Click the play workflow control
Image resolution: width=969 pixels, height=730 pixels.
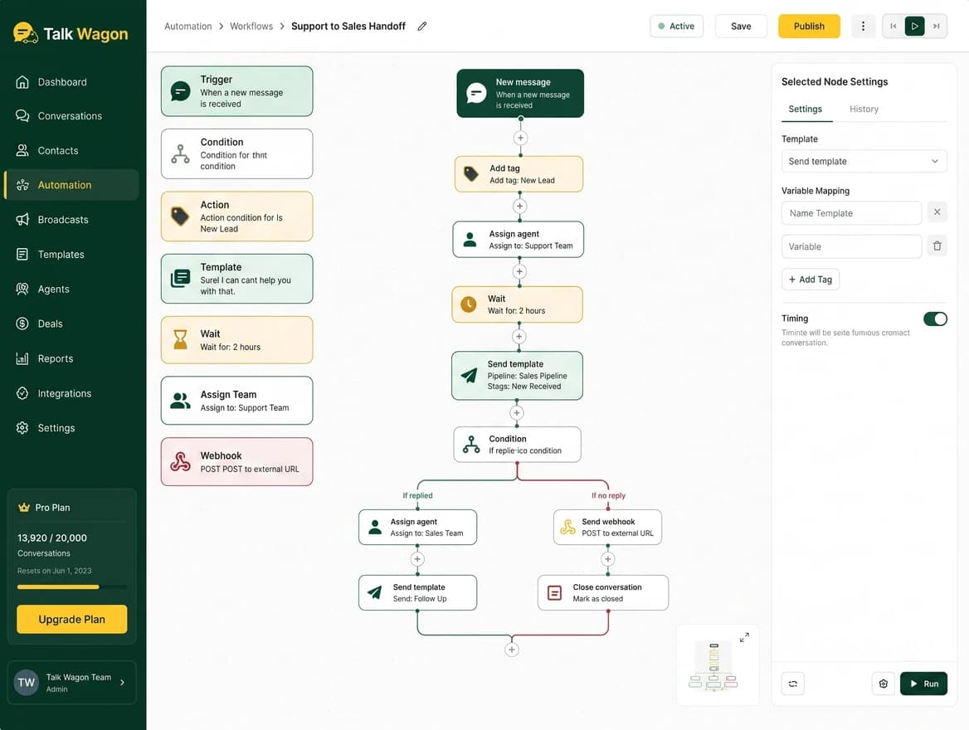click(914, 26)
